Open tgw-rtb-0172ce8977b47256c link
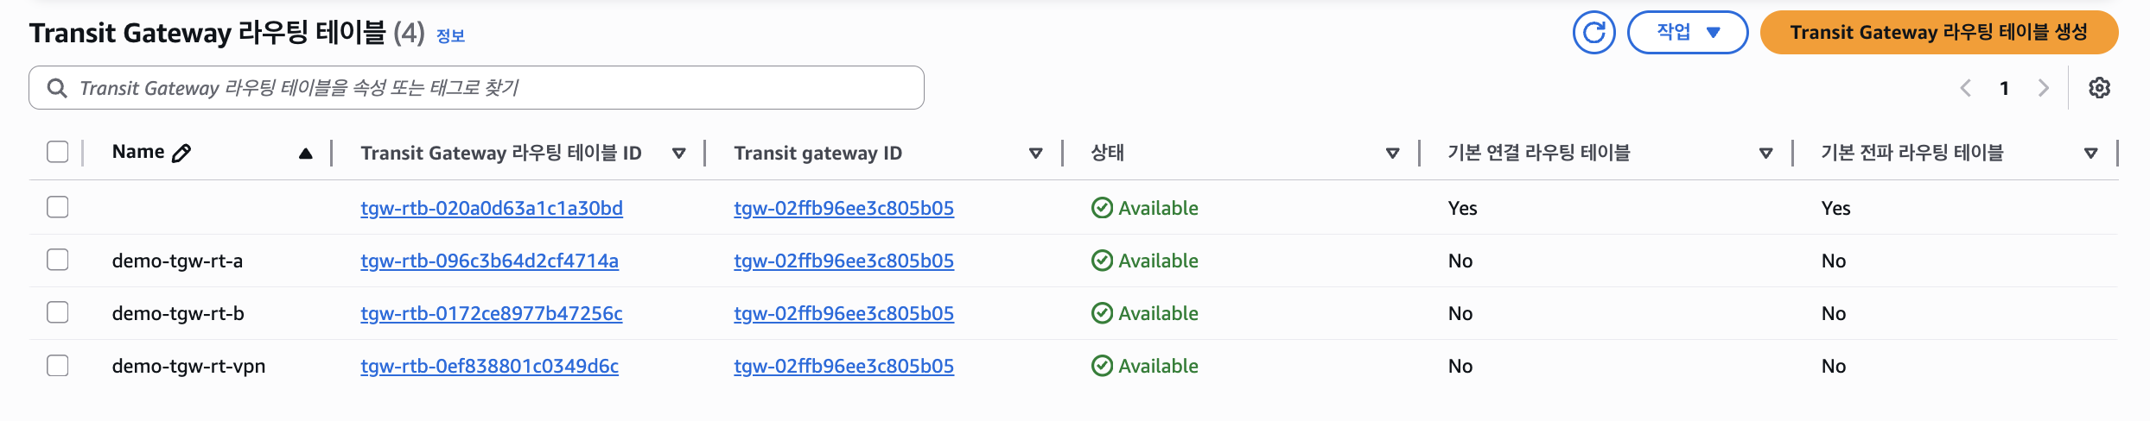This screenshot has width=2150, height=421. [x=492, y=313]
